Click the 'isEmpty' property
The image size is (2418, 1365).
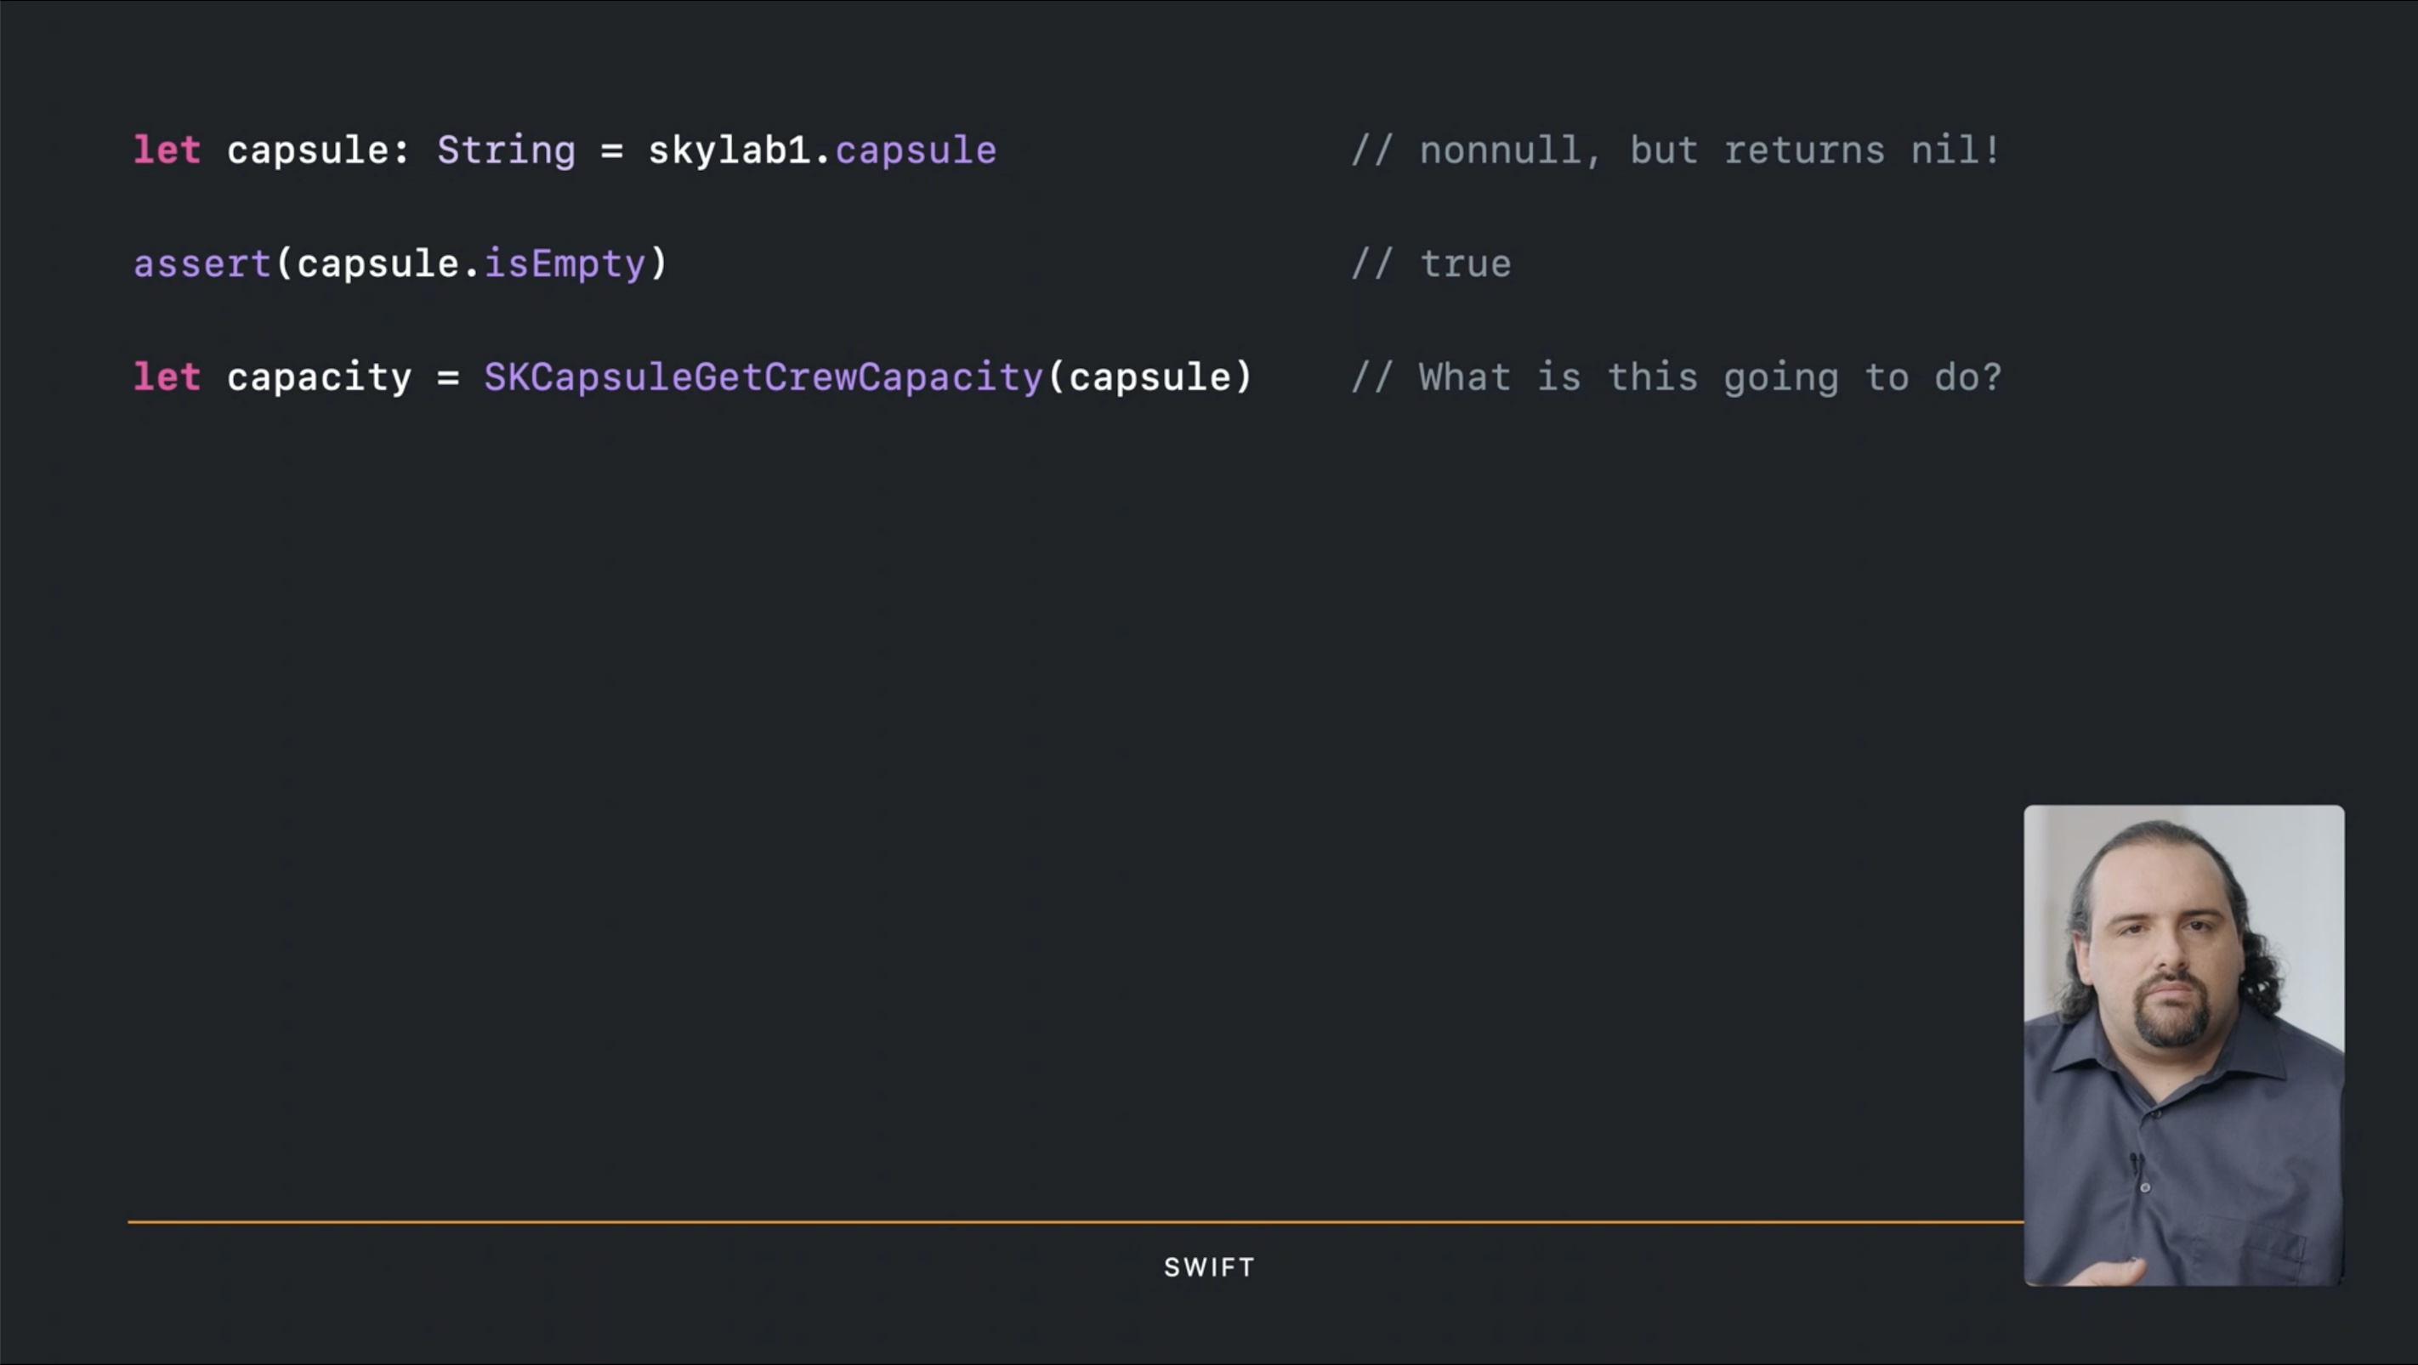coord(565,265)
